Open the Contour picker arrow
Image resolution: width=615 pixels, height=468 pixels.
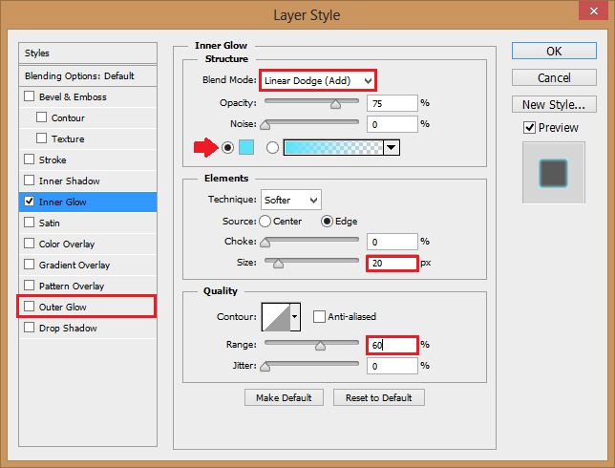pos(295,318)
